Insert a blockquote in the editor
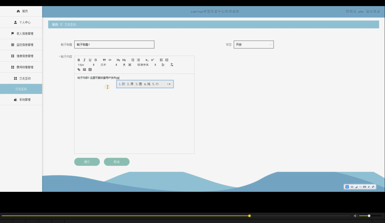 (104, 60)
